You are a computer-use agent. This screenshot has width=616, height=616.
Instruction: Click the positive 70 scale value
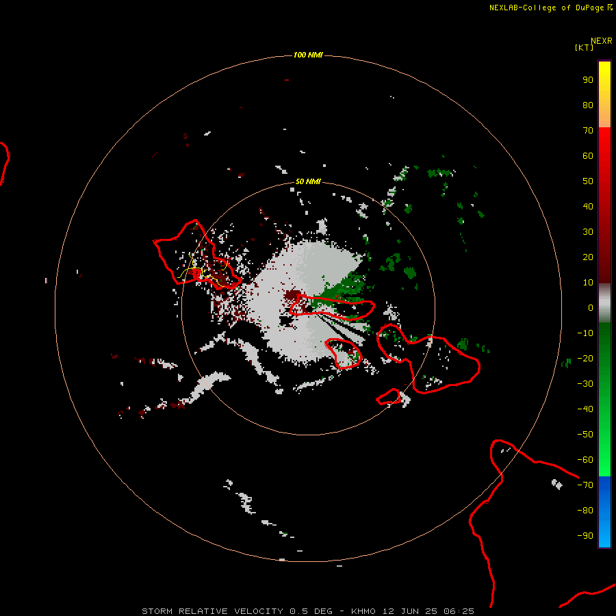click(x=588, y=131)
